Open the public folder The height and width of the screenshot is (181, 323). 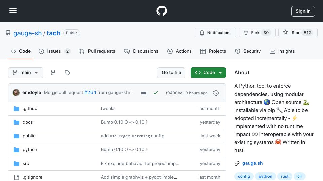[x=29, y=136]
